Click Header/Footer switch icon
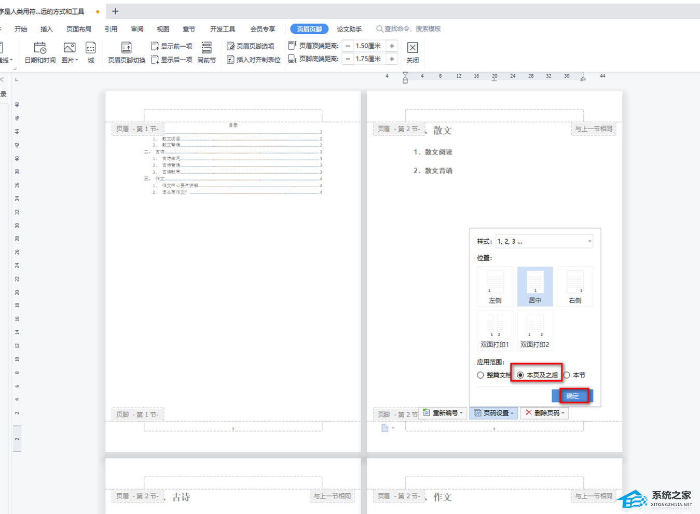The width and height of the screenshot is (700, 514). tap(126, 53)
